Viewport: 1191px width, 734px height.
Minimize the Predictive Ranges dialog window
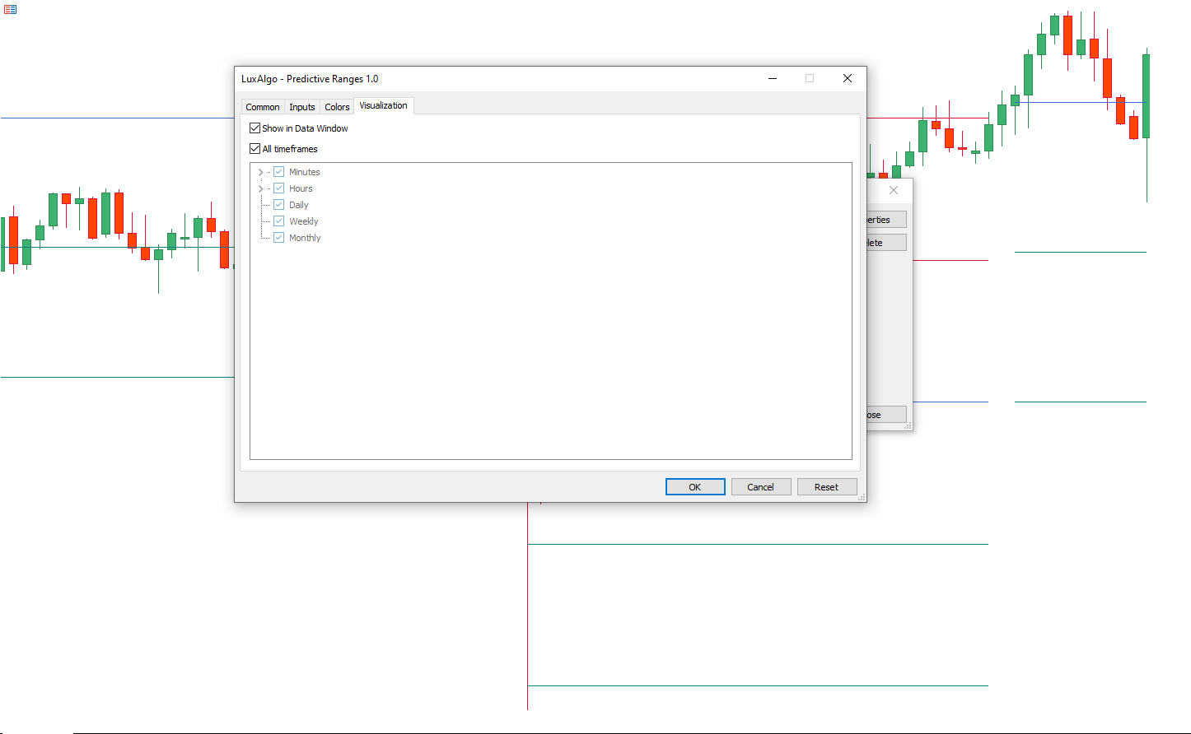[773, 78]
